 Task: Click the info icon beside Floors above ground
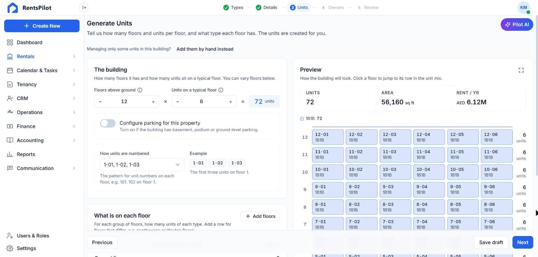pyautogui.click(x=140, y=90)
